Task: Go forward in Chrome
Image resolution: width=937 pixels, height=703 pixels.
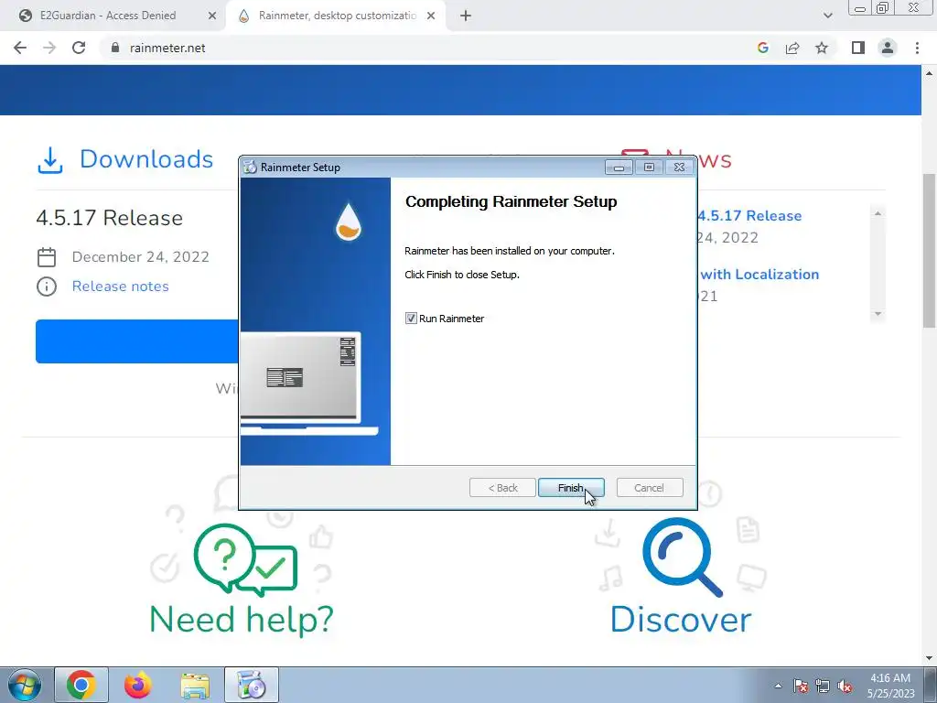Action: pos(49,48)
